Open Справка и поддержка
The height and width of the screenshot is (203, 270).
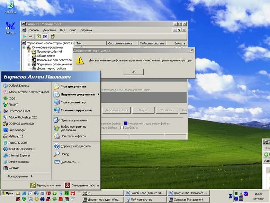click(x=72, y=146)
